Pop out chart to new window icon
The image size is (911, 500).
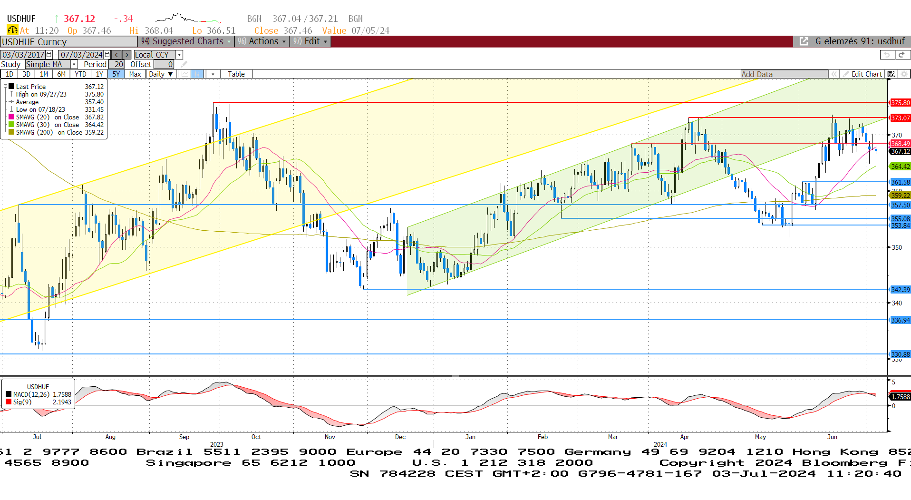(x=804, y=41)
